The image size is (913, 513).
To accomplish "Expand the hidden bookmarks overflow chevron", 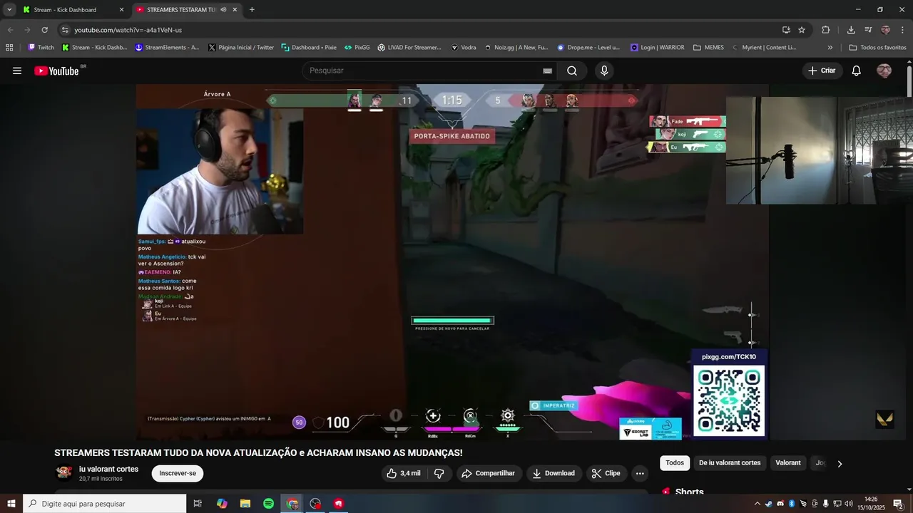I will pyautogui.click(x=830, y=48).
